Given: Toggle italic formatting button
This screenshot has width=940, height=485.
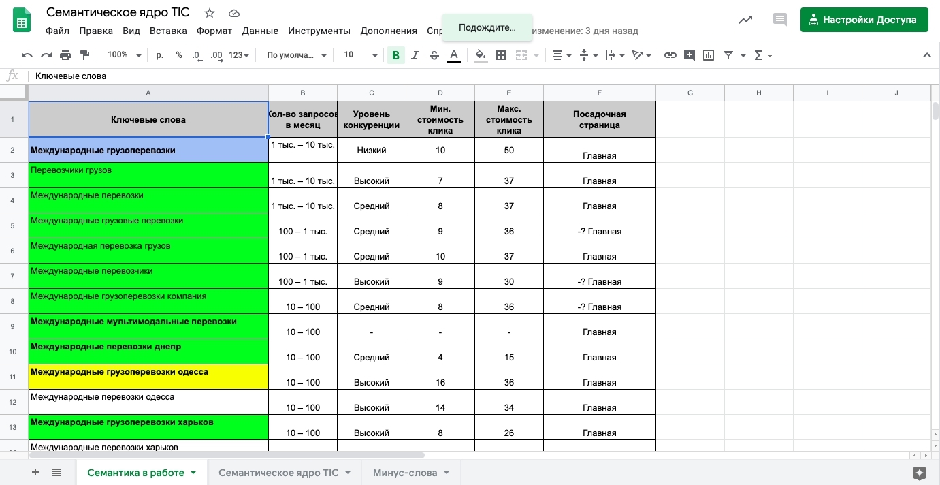Looking at the screenshot, I should [x=415, y=55].
